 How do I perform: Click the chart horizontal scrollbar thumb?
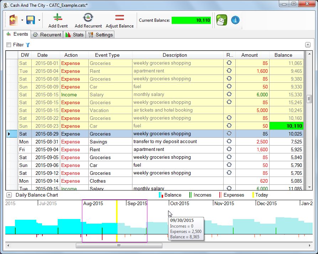(119, 245)
